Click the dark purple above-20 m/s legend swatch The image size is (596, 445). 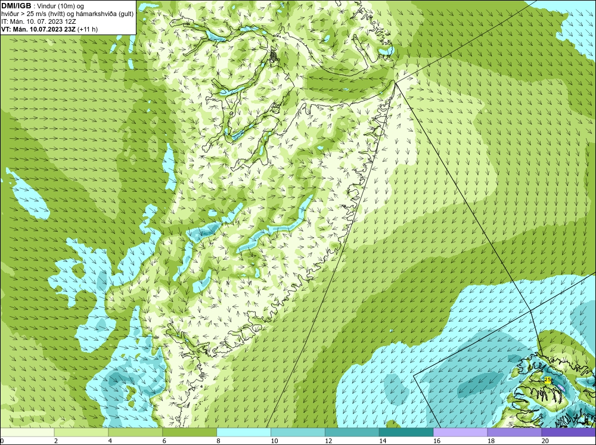(x=569, y=432)
